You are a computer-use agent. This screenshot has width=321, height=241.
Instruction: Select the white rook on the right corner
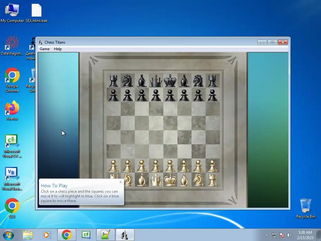213,180
